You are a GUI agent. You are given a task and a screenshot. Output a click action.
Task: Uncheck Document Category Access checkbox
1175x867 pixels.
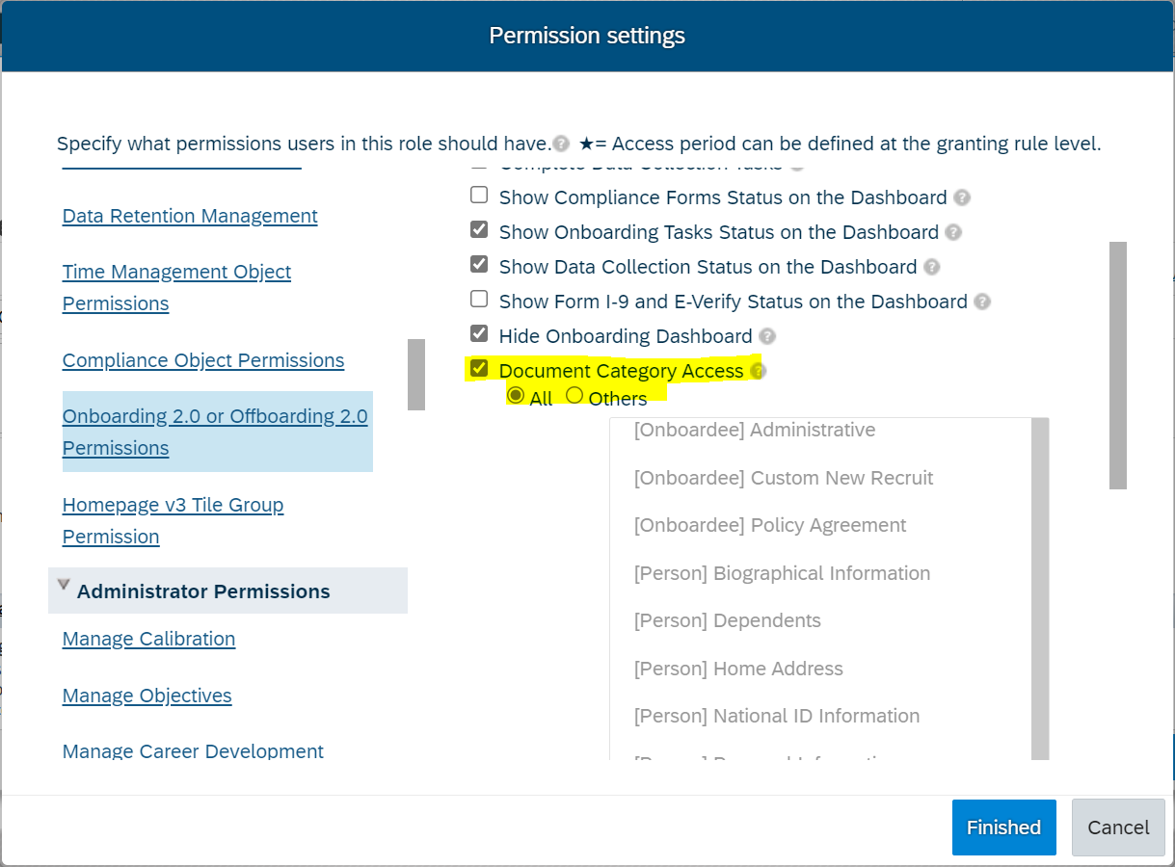pos(479,369)
